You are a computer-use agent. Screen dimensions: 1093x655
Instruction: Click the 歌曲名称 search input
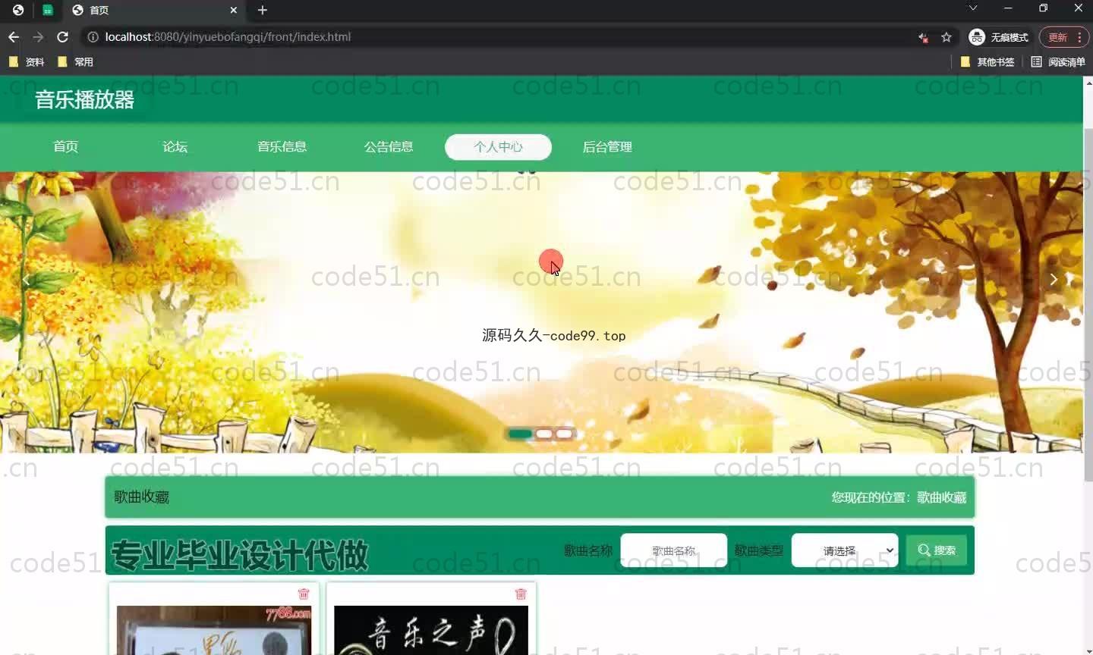[674, 550]
